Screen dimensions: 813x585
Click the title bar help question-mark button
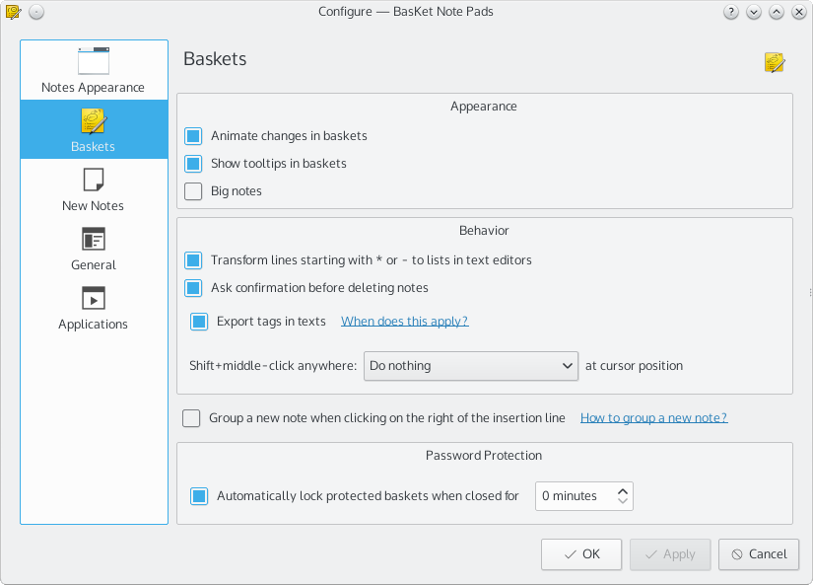(x=730, y=12)
